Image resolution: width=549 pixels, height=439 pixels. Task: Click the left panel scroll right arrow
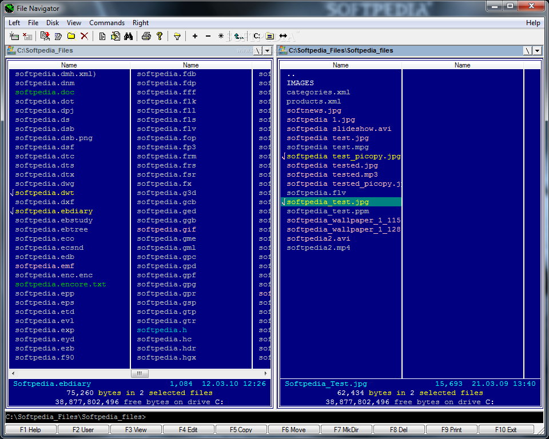point(266,373)
